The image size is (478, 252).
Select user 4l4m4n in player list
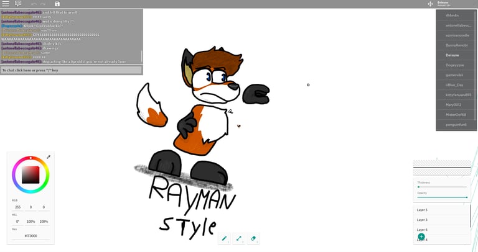pyautogui.click(x=456, y=15)
